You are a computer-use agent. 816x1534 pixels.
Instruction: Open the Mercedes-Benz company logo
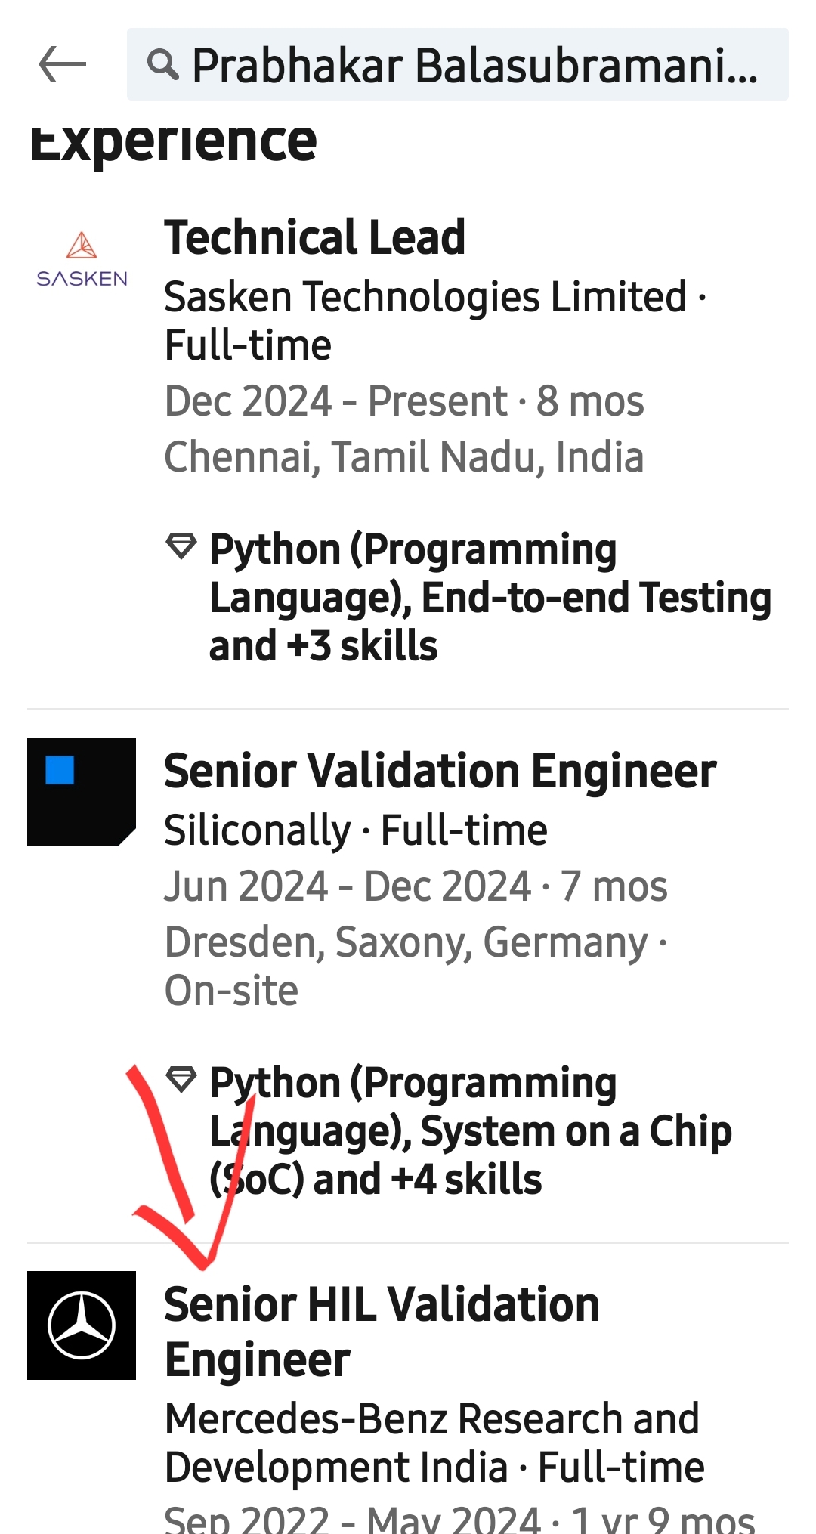point(82,1325)
